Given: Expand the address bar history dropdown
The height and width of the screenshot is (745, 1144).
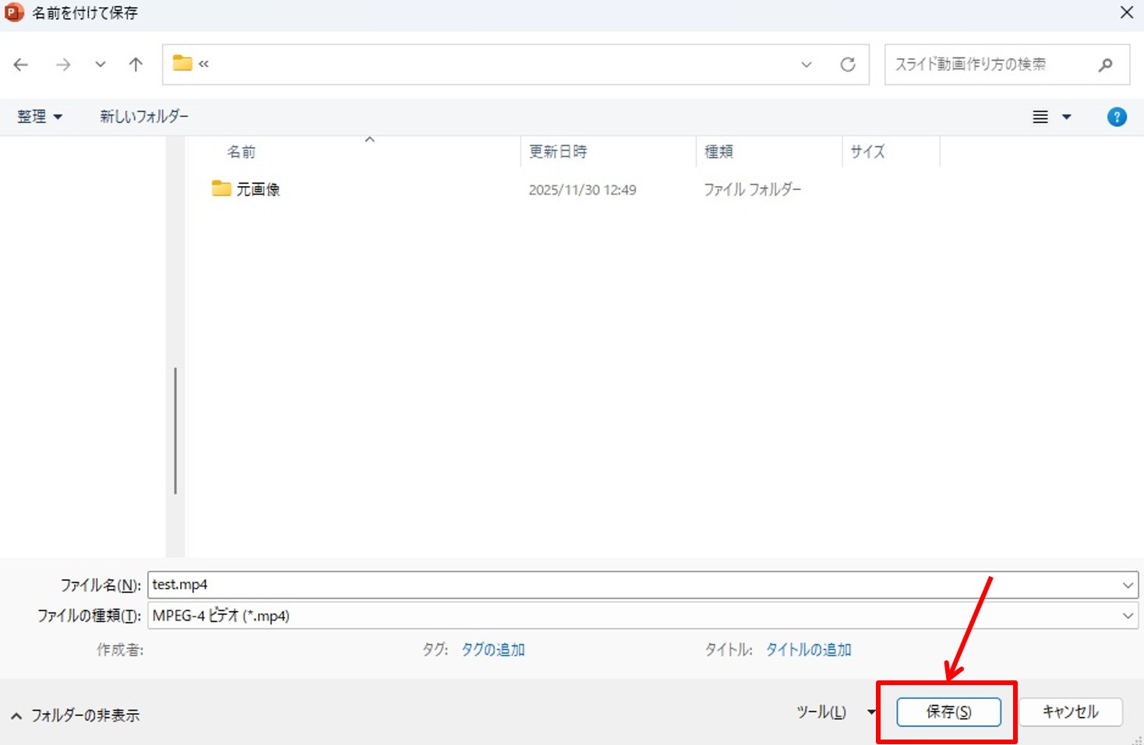Looking at the screenshot, I should point(807,65).
